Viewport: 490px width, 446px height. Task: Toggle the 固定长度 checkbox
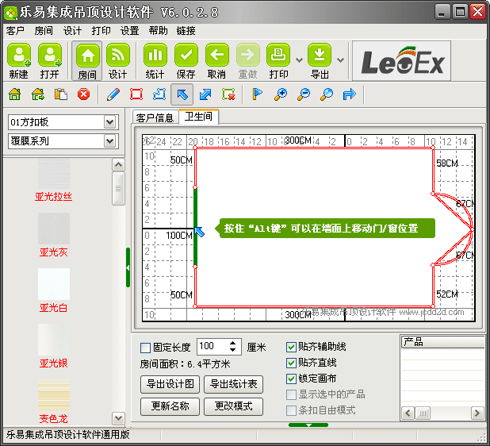(x=145, y=348)
